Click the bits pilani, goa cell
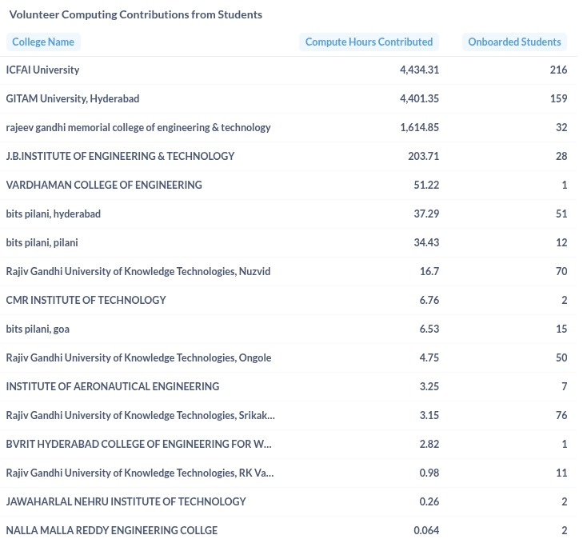Viewport: 583px width, 543px height. click(x=38, y=329)
